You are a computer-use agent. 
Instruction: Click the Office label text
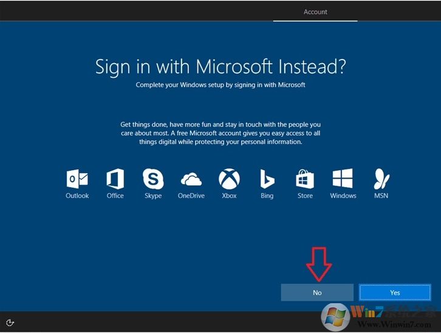[x=115, y=196]
